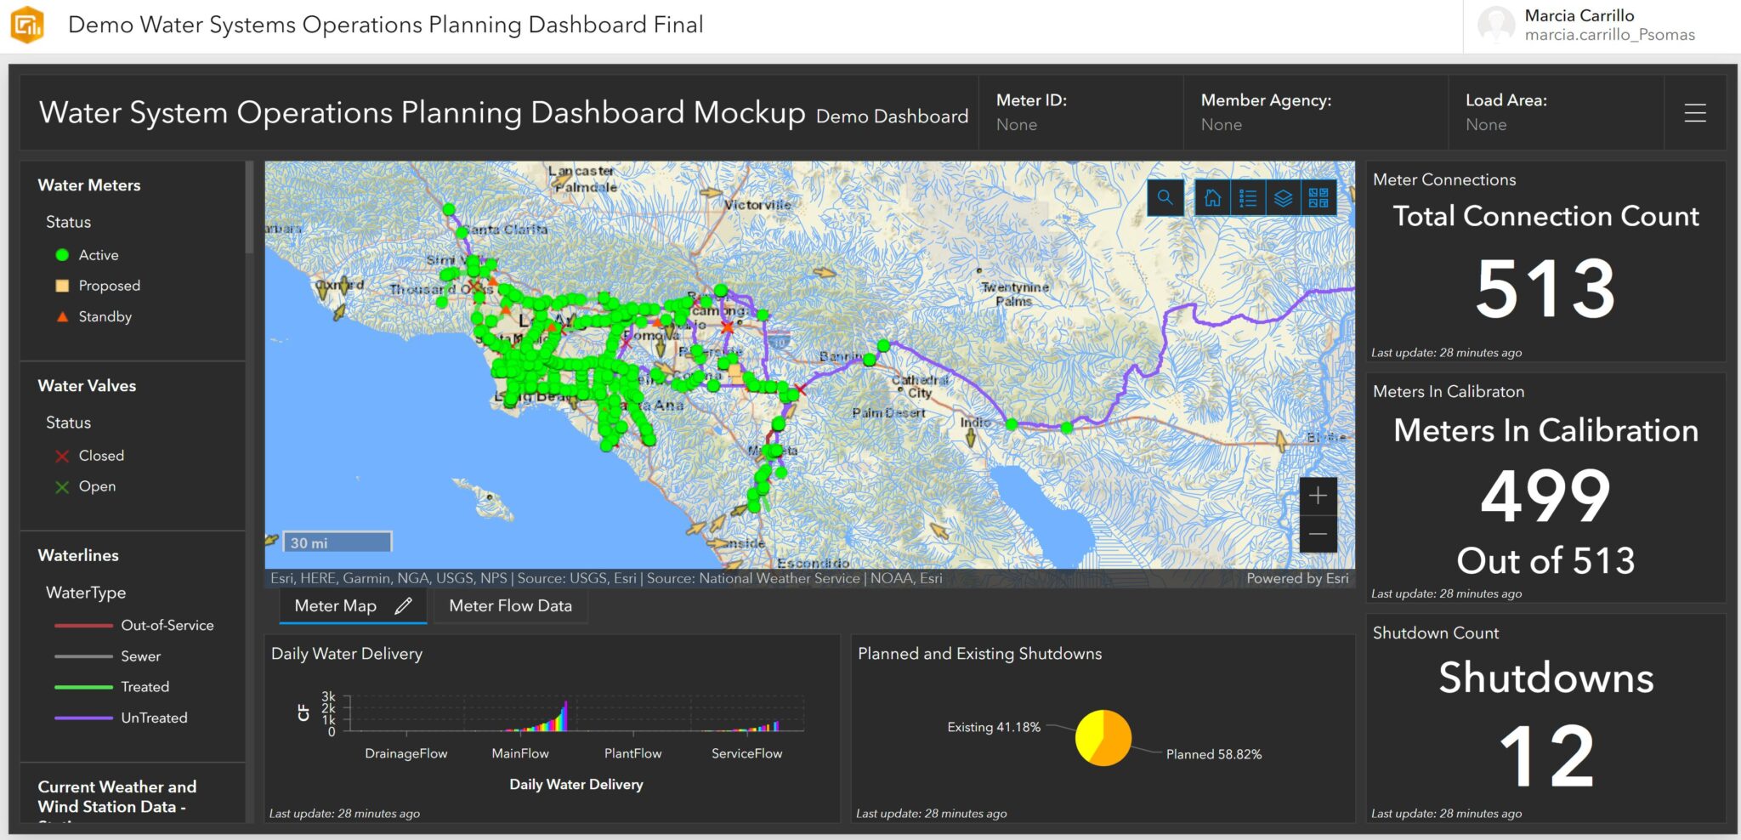
Task: Open the layers list icon
Action: 1284,197
